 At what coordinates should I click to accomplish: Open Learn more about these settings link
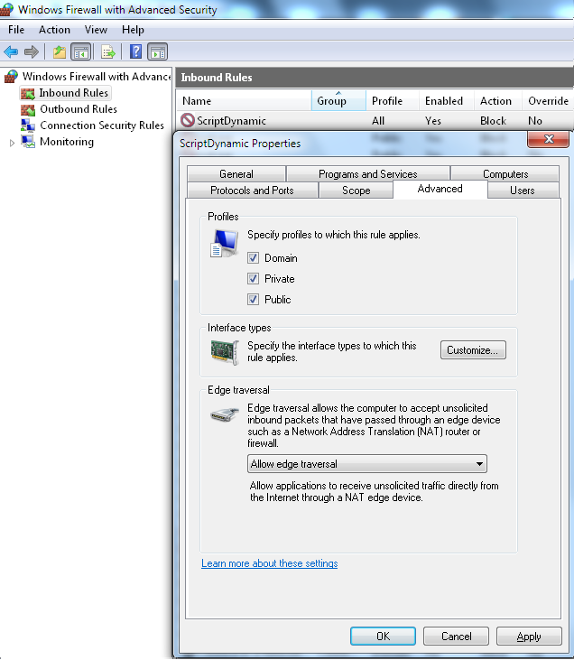point(269,563)
